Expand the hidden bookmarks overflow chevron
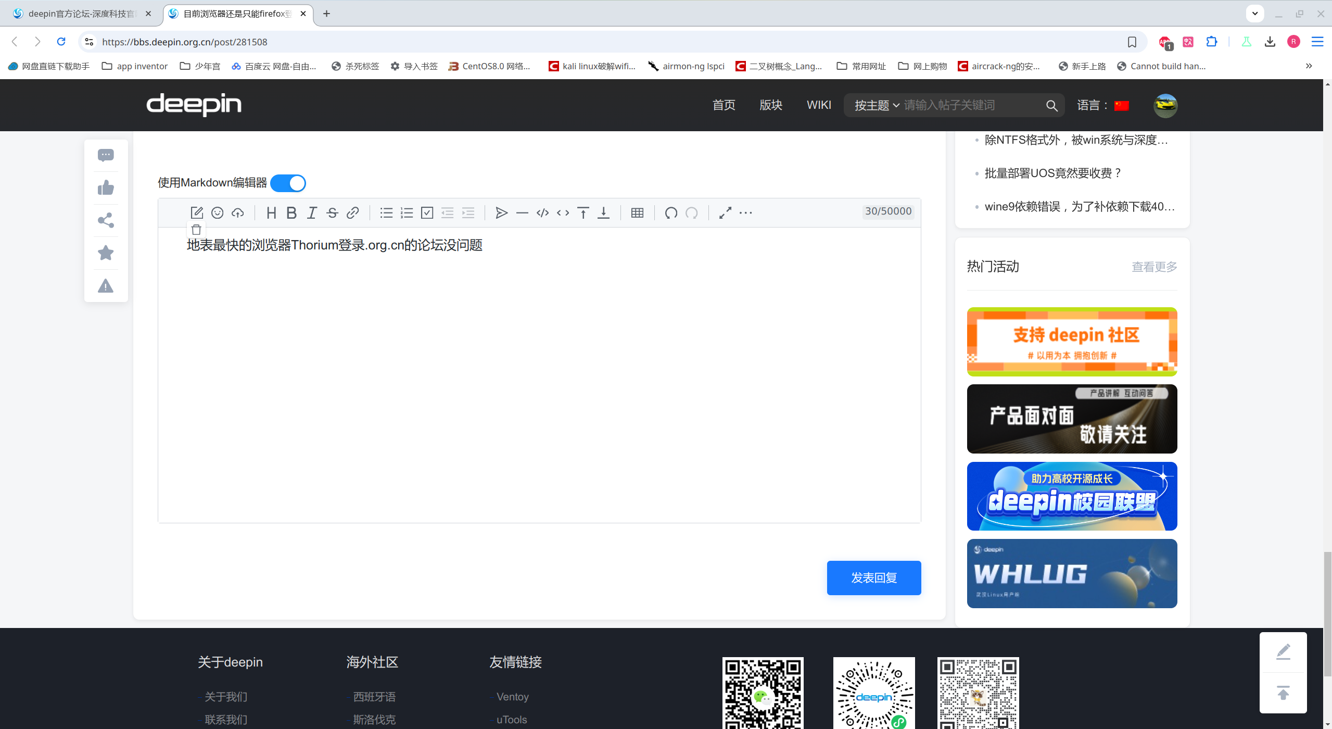 tap(1309, 66)
